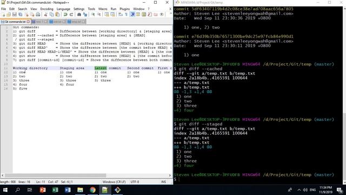The image size is (346, 195).
Task: Toggle the highlighted Indent guide icon
Action: (x=132, y=15)
